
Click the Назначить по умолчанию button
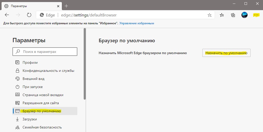[226, 53]
